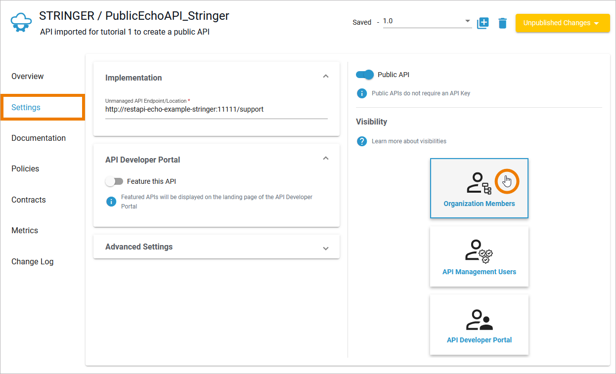This screenshot has height=374, width=616.
Task: Click the API cloud gear logo icon
Action: (21, 23)
